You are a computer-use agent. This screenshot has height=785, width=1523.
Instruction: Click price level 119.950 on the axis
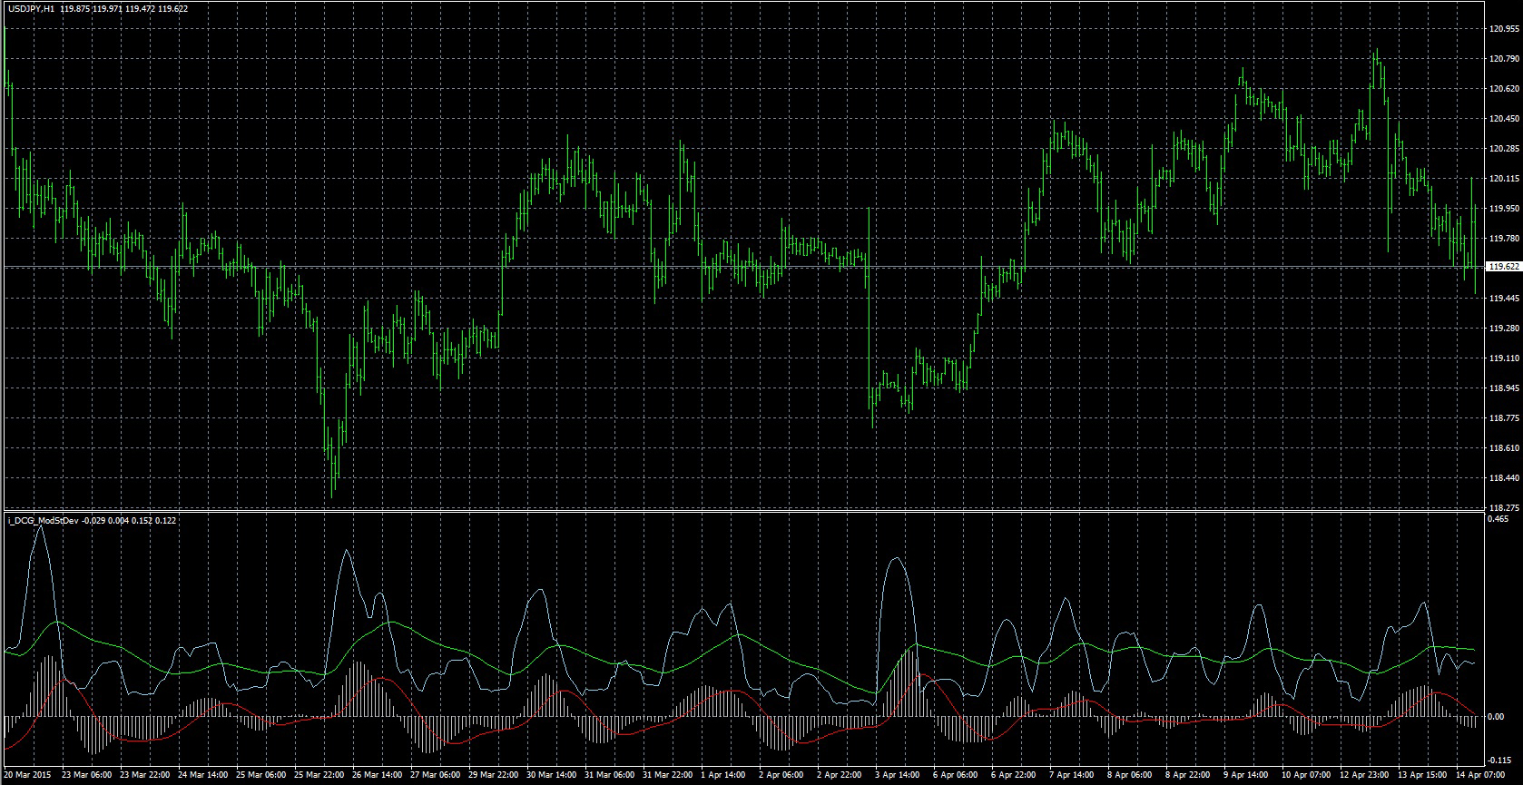pos(1503,209)
